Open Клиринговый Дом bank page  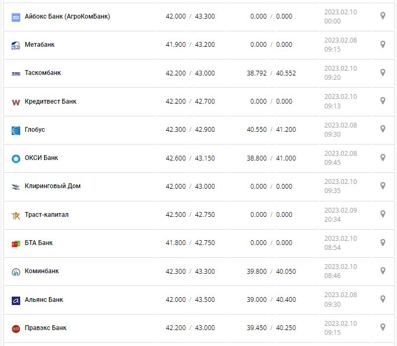[x=53, y=186]
